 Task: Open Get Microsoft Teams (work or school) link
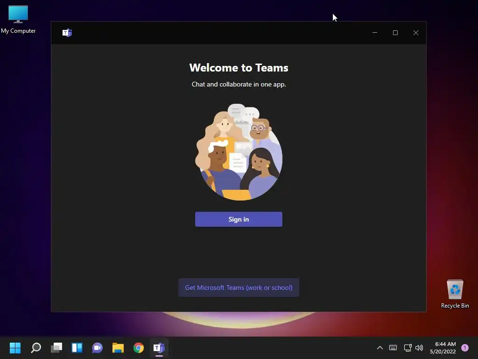[x=239, y=287]
